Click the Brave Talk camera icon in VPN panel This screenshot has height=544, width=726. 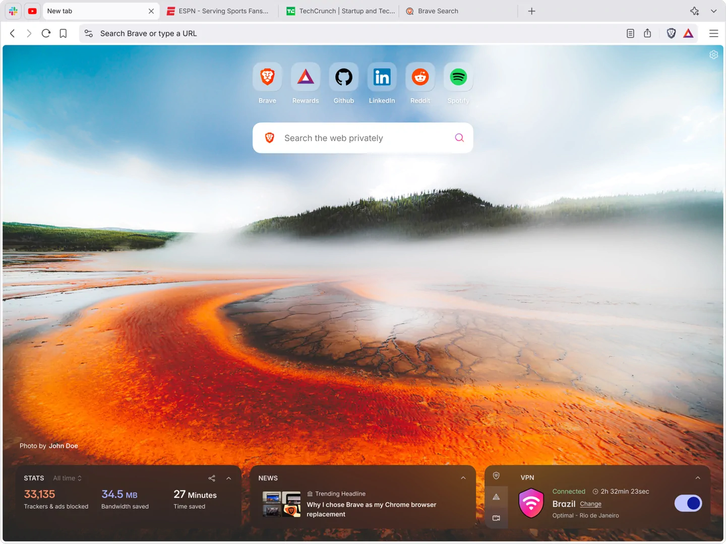point(496,517)
